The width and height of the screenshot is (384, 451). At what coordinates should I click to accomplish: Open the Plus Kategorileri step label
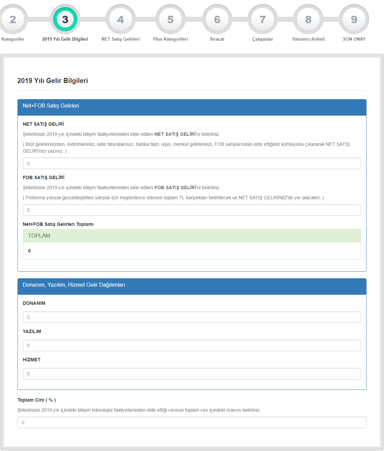point(170,39)
